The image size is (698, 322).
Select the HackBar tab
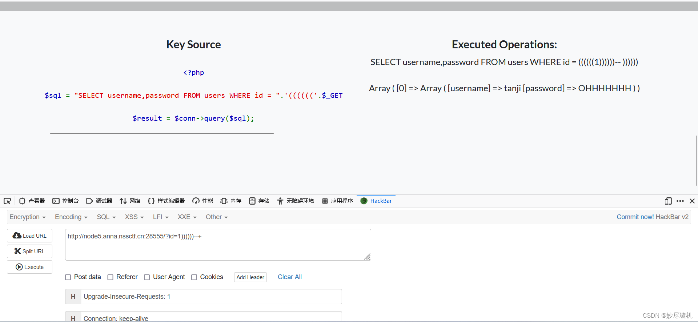point(376,201)
